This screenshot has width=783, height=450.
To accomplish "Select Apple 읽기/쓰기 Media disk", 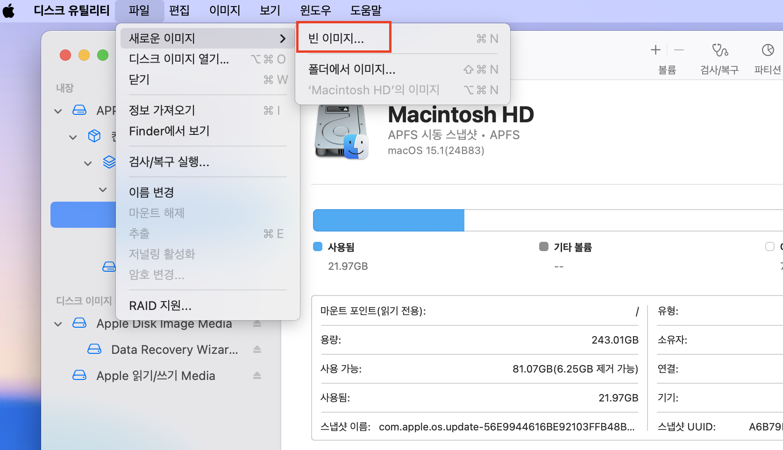I will click(x=156, y=376).
